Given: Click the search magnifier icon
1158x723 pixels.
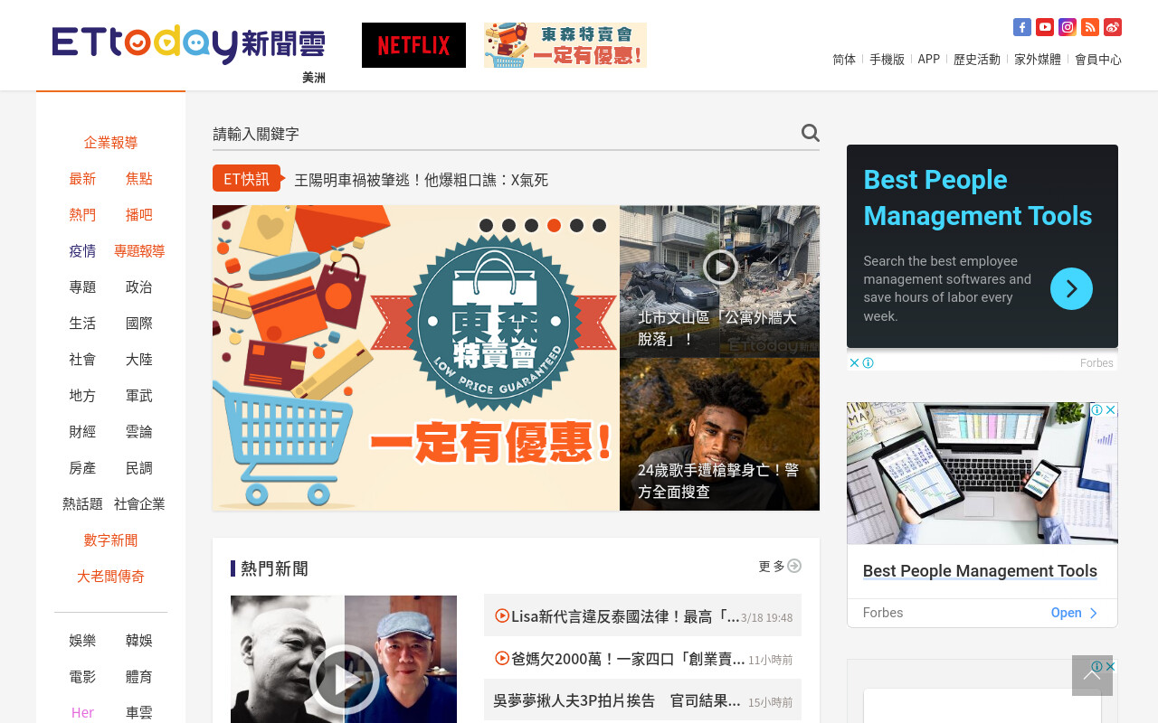Looking at the screenshot, I should [810, 133].
